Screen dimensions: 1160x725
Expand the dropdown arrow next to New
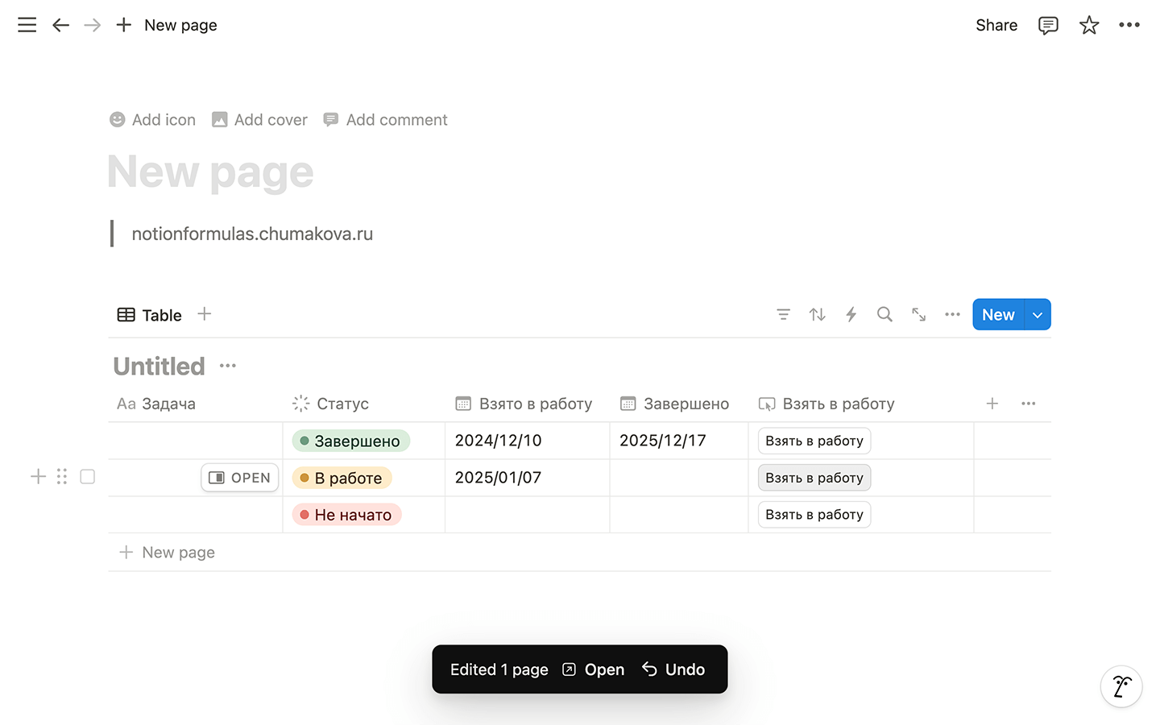click(1038, 315)
